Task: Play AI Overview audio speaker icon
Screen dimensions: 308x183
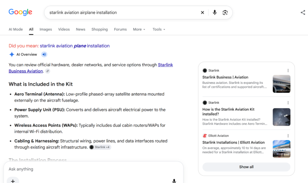Action: click(44, 55)
